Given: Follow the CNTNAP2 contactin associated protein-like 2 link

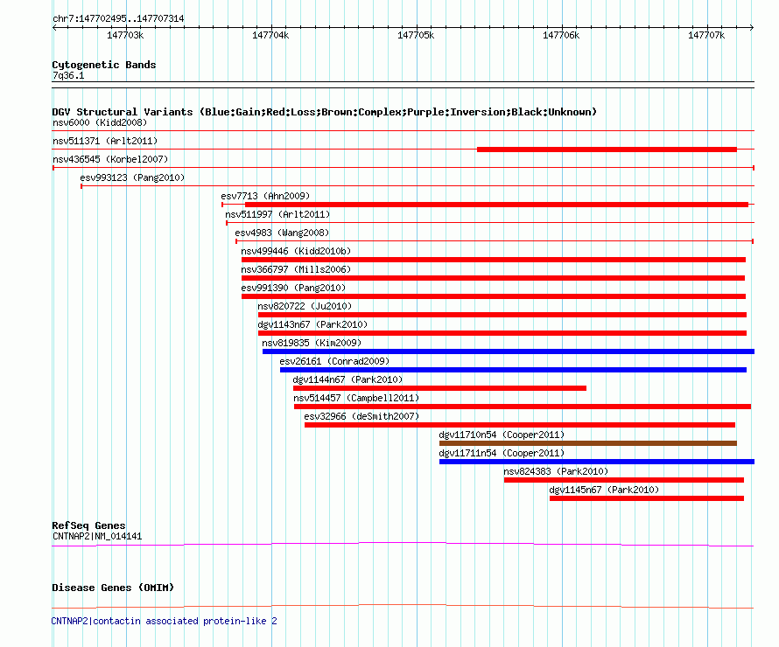Looking at the screenshot, I should (165, 621).
